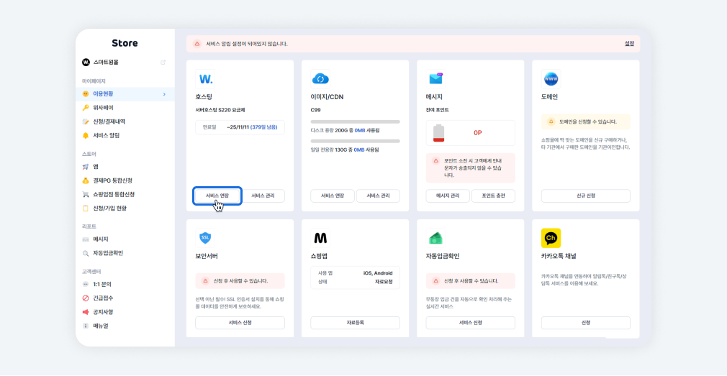Image resolution: width=727 pixels, height=376 pixels.
Task: Click the Store logo title
Action: [x=125, y=43]
